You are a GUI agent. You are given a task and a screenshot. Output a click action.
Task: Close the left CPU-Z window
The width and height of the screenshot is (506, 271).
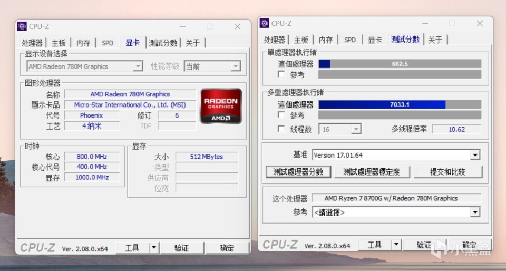(238, 26)
